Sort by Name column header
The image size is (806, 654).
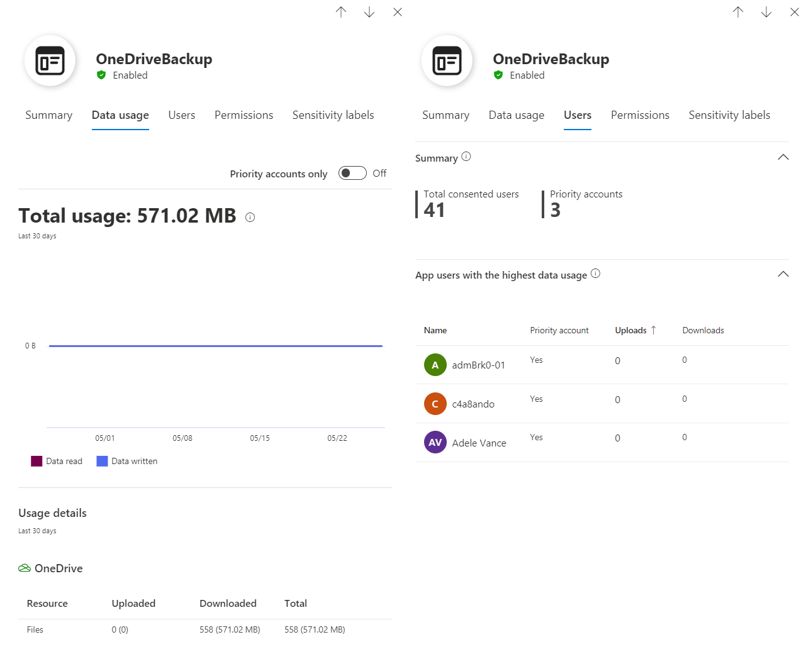click(435, 330)
